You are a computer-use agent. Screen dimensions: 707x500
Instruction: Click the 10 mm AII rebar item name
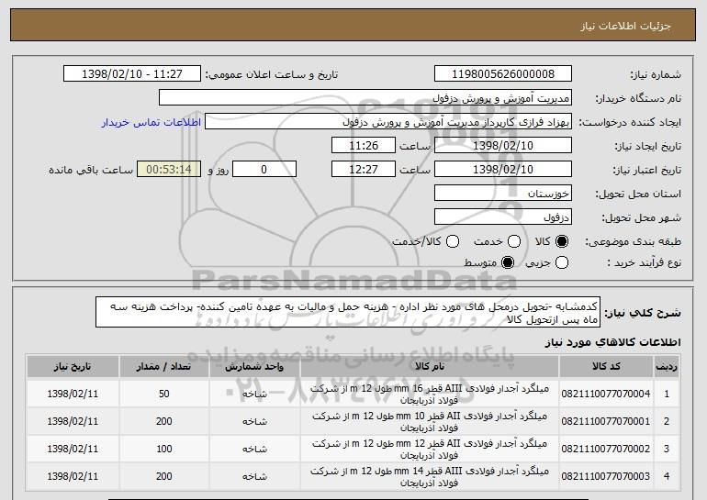(430, 422)
